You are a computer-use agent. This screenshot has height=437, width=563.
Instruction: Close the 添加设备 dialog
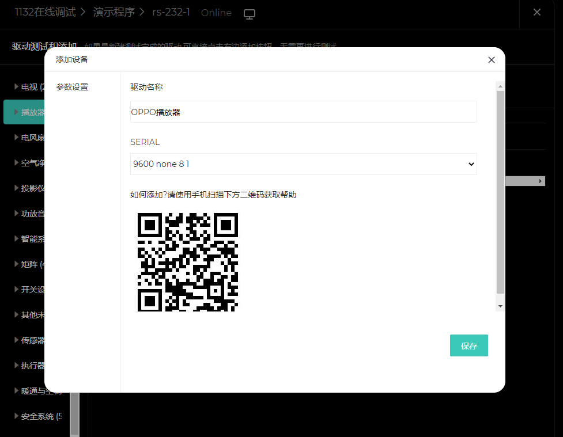pos(491,60)
